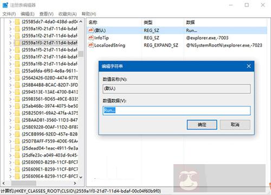The height and width of the screenshot is (195, 271).
Task: Click folder icon of {2559a1f7-21d7-11d4-bdaf key
Action: [x=17, y=57]
